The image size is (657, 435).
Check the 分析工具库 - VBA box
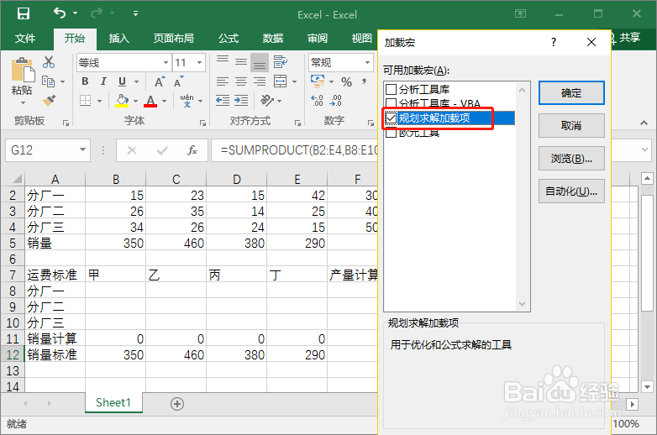[x=391, y=103]
